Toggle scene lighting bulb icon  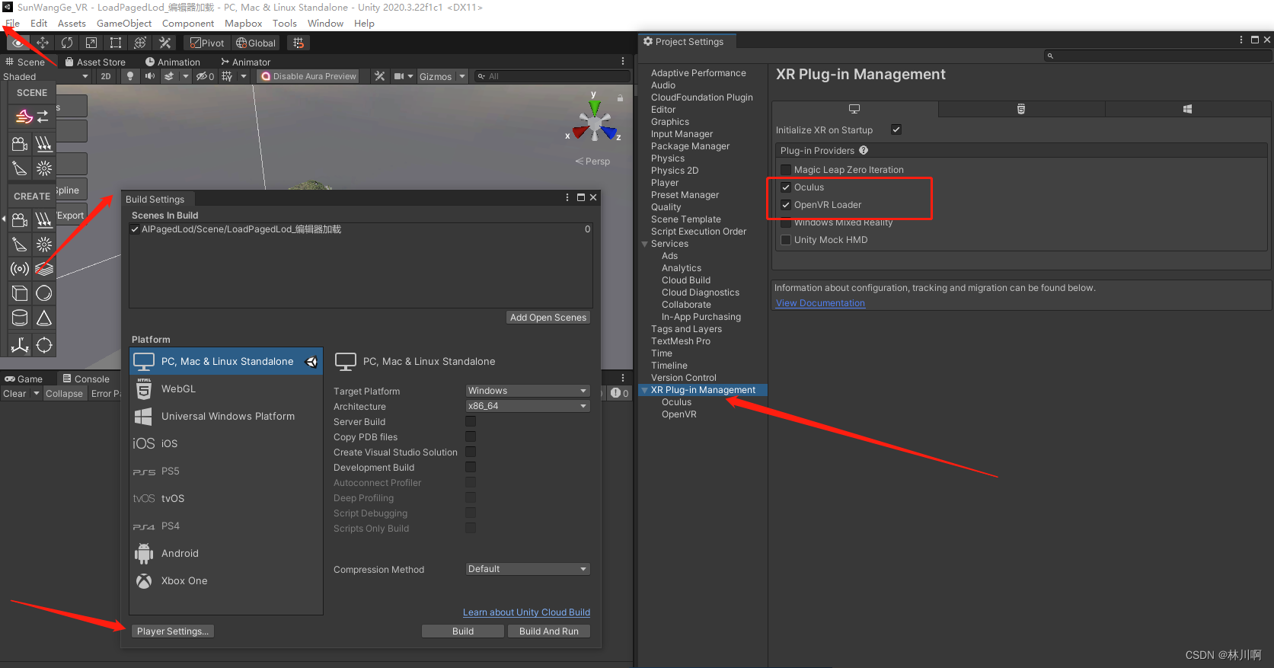point(130,76)
